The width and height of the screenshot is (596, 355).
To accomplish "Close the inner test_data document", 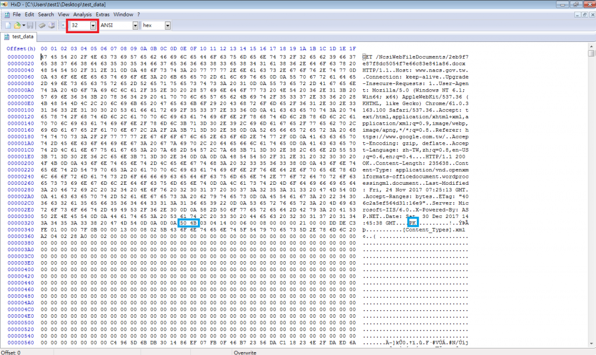I will [592, 15].
